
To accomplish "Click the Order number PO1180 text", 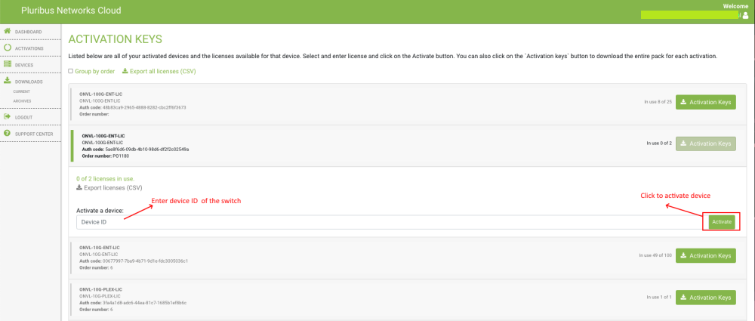I will [104, 156].
